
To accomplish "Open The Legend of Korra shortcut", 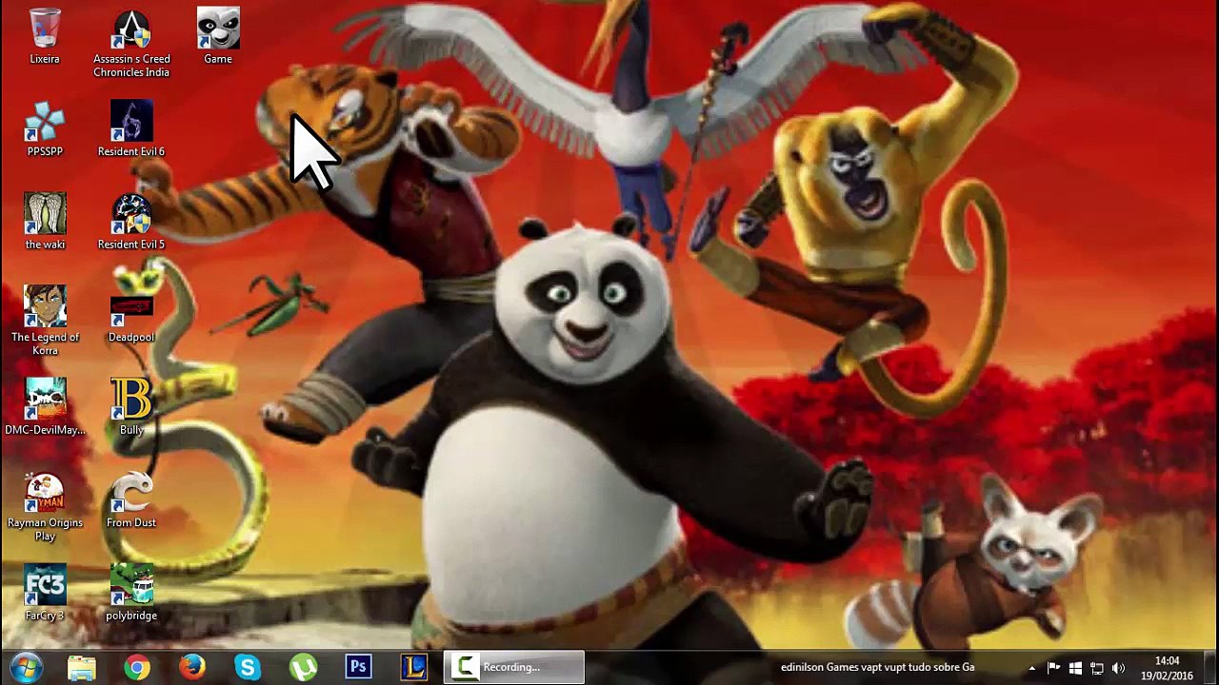I will 45,322.
